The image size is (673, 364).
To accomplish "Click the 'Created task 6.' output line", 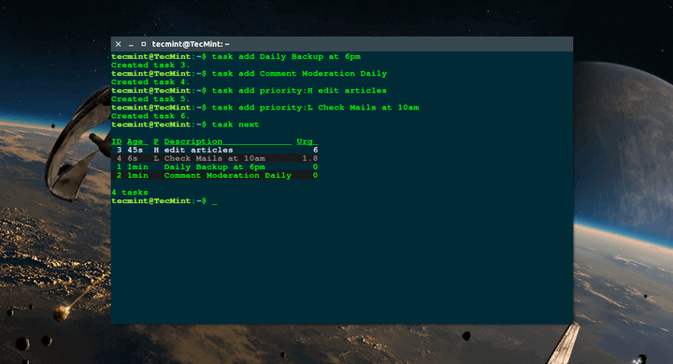I will pyautogui.click(x=150, y=116).
